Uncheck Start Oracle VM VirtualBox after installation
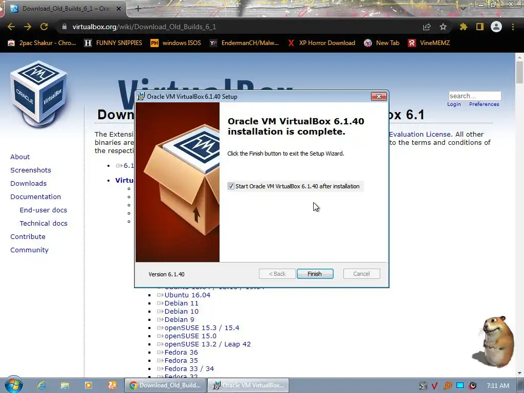The width and height of the screenshot is (524, 393). 231,186
